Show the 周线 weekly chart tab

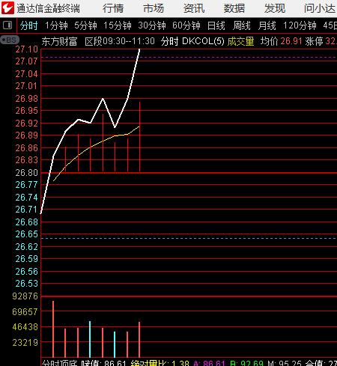242,25
